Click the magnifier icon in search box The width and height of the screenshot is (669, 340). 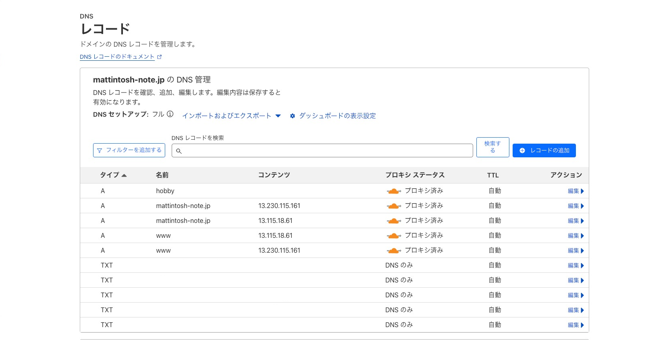179,151
